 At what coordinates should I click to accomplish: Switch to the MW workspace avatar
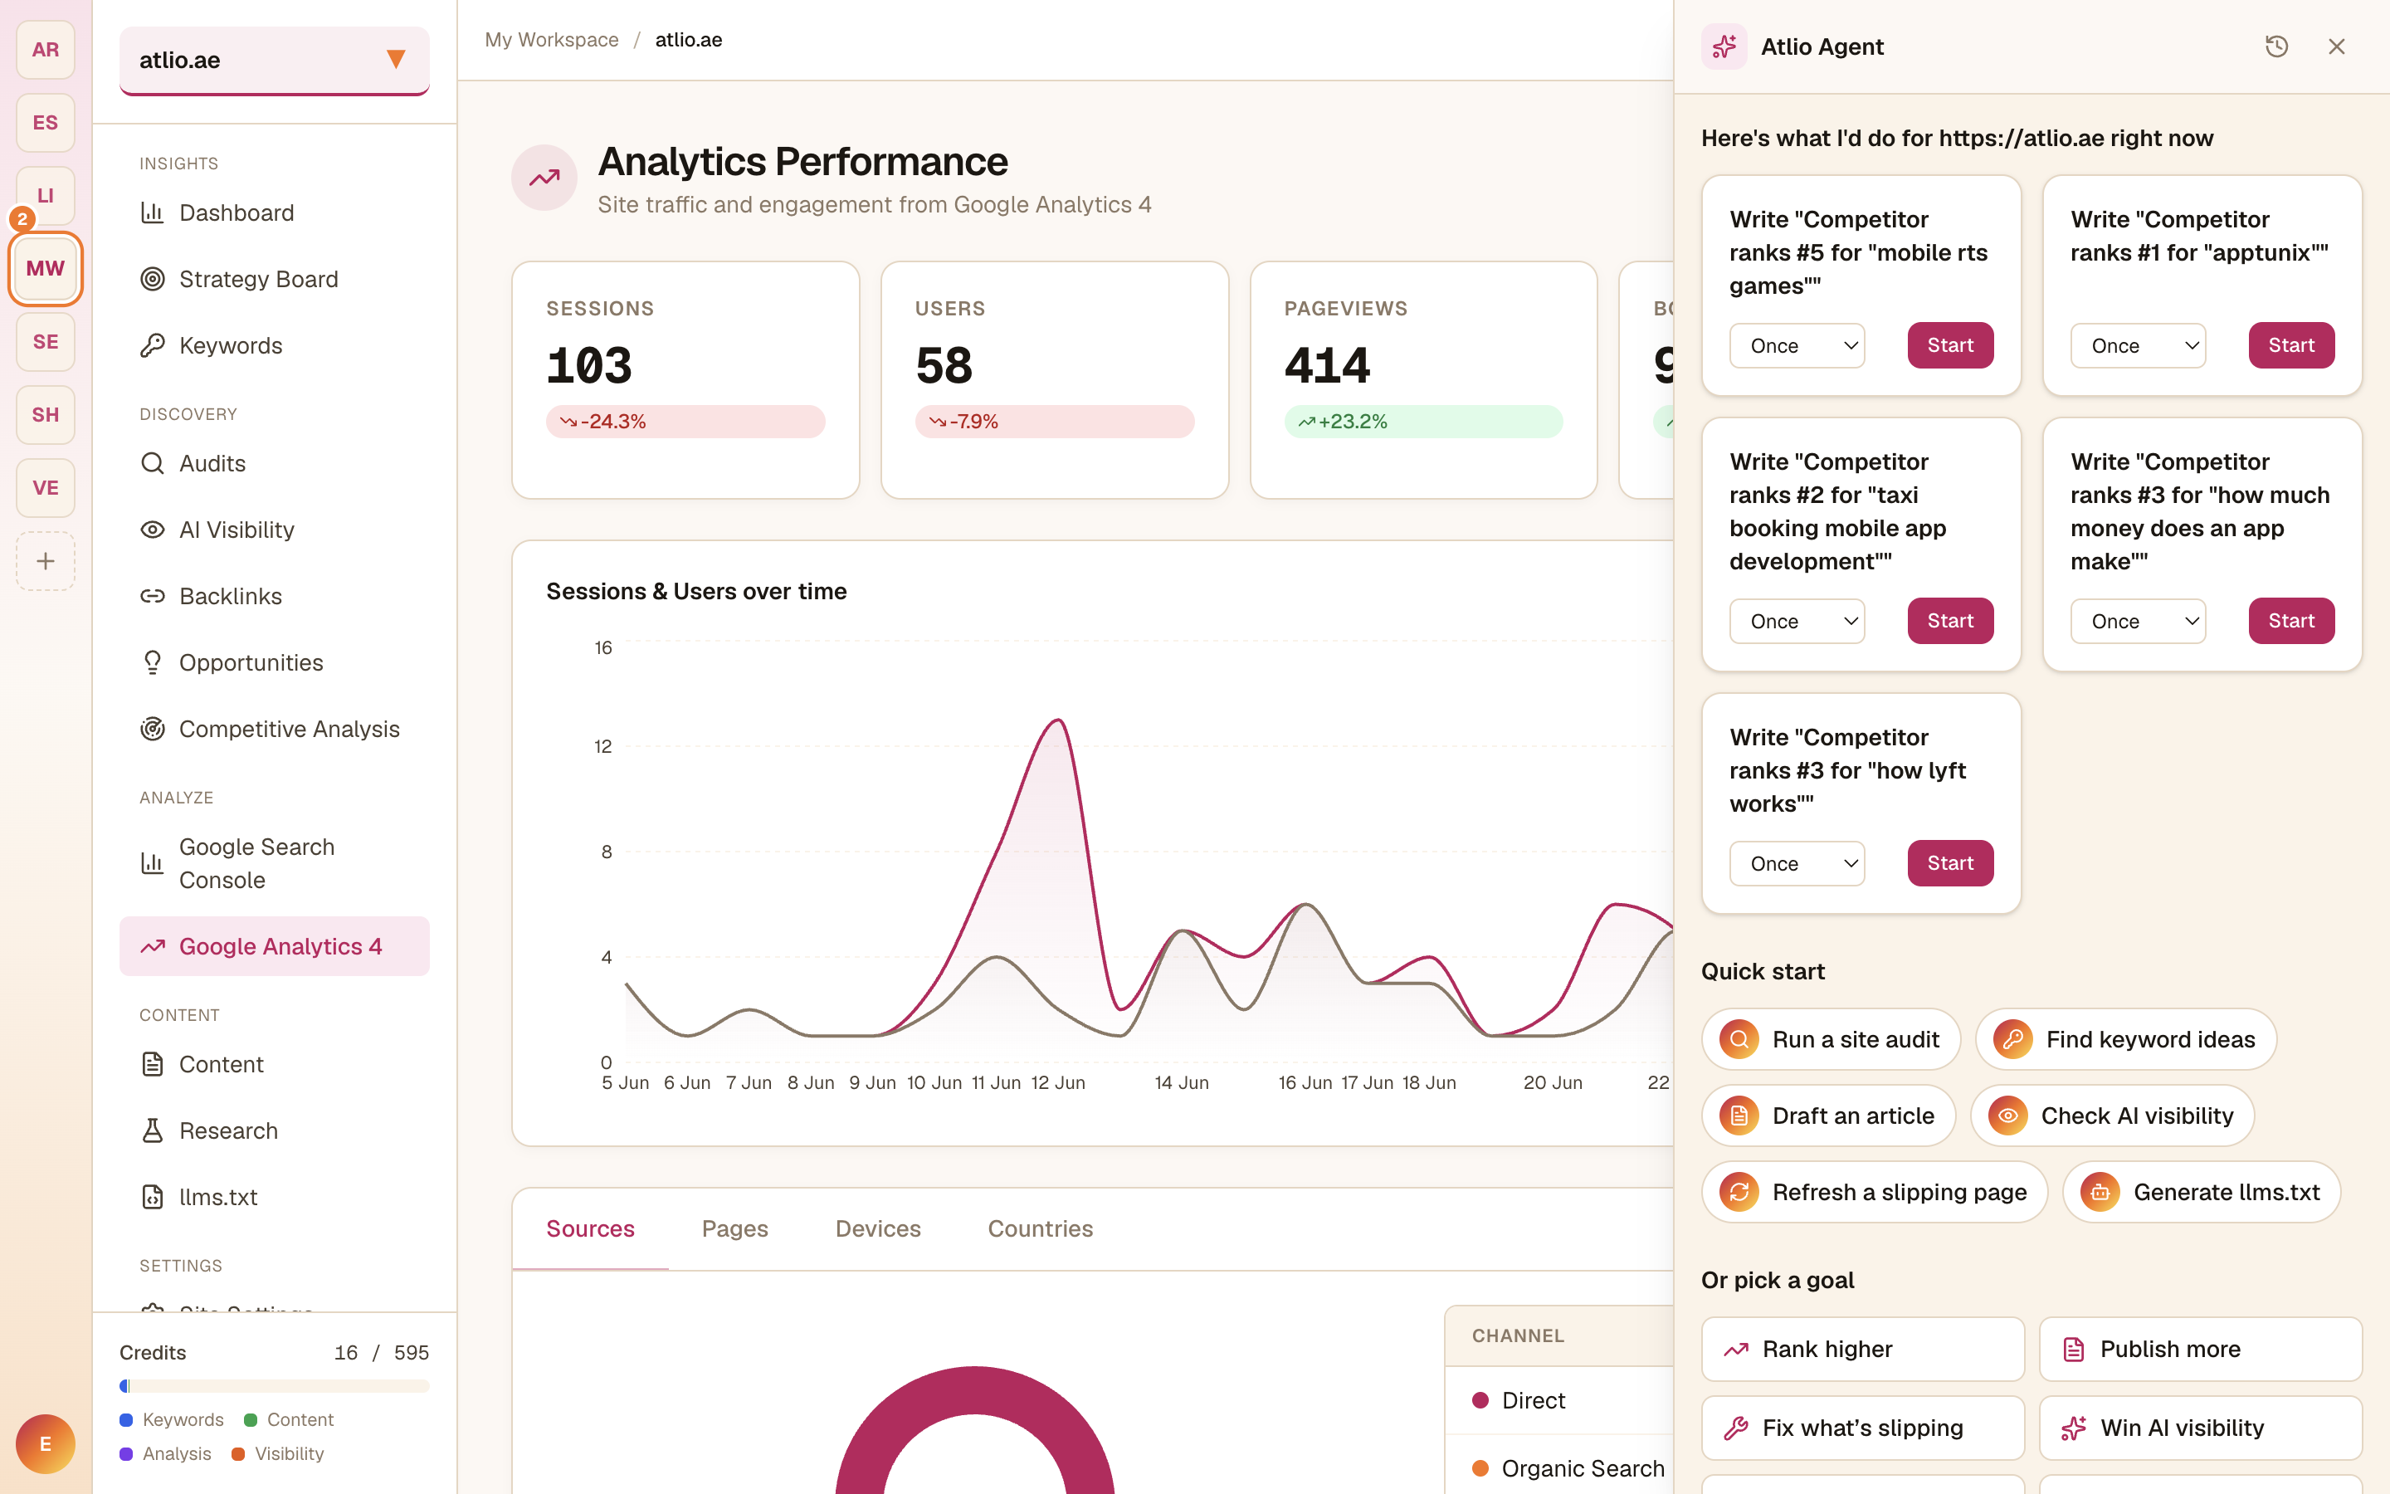46,269
